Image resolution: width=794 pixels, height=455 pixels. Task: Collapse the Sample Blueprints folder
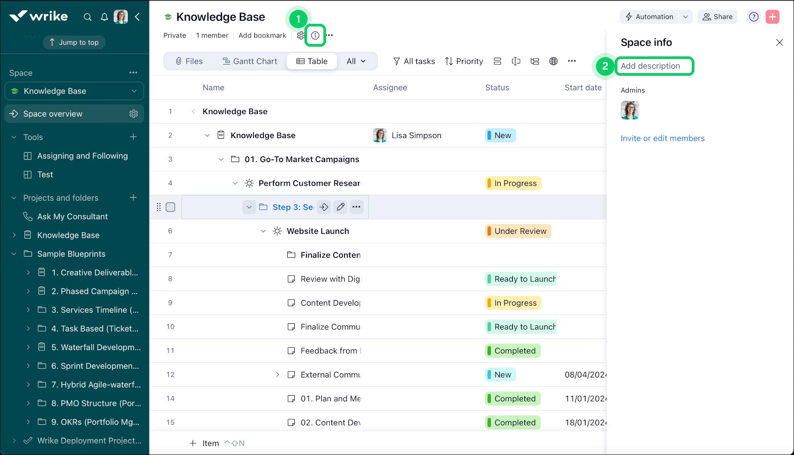(14, 254)
